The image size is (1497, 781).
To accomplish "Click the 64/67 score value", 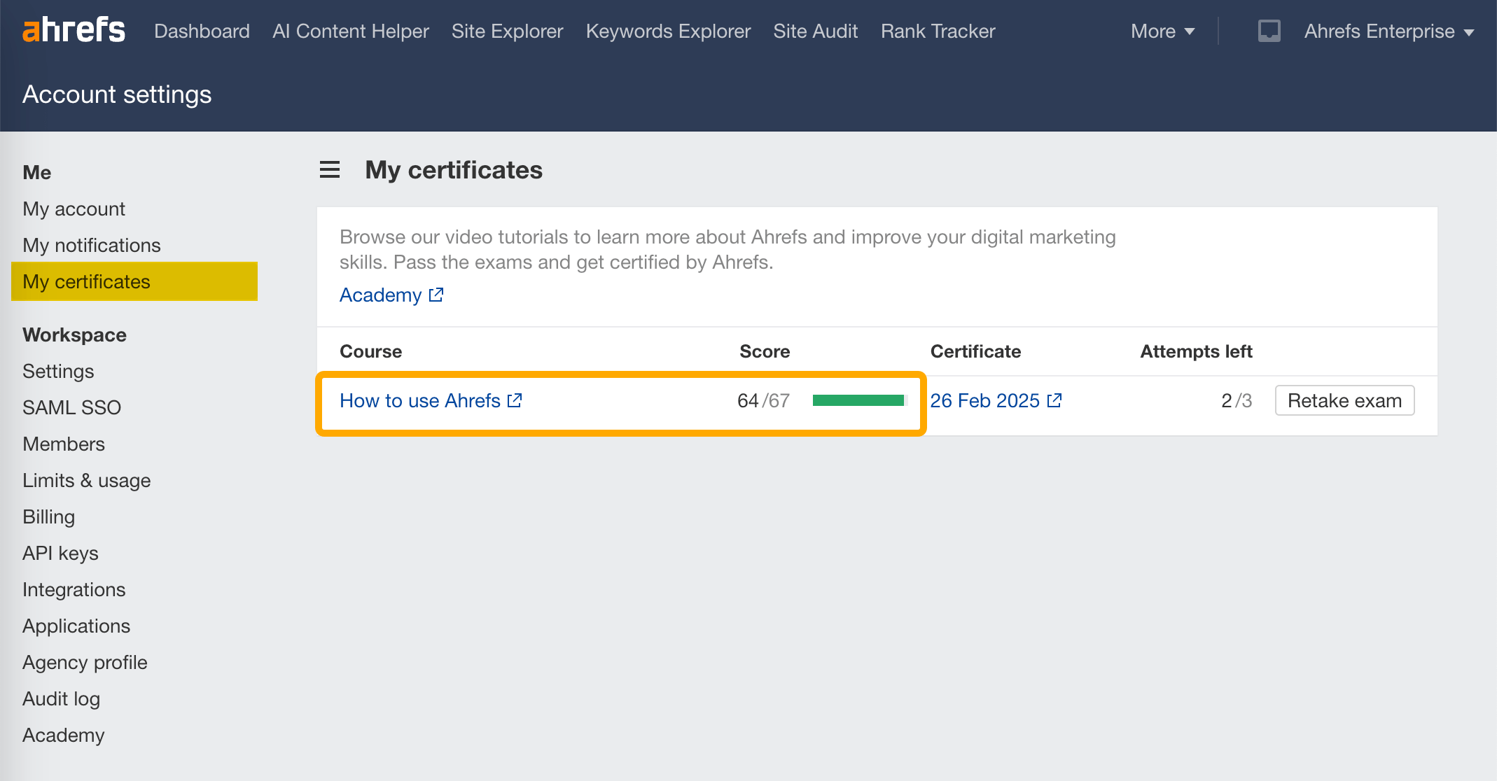I will click(x=763, y=400).
